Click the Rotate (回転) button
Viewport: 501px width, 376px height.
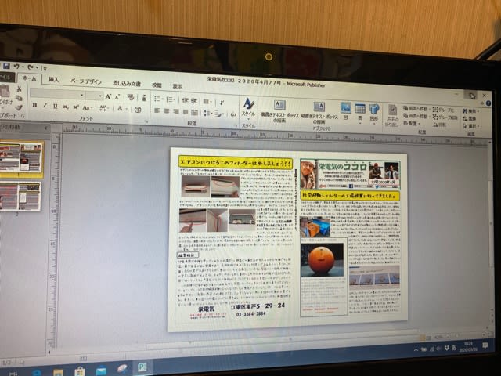click(x=440, y=125)
